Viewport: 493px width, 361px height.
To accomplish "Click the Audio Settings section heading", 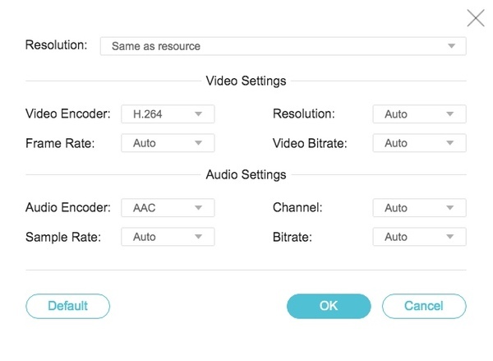I will (x=246, y=175).
